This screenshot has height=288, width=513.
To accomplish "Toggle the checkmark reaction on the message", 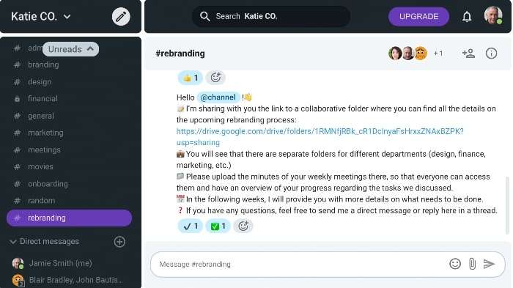I will point(190,226).
